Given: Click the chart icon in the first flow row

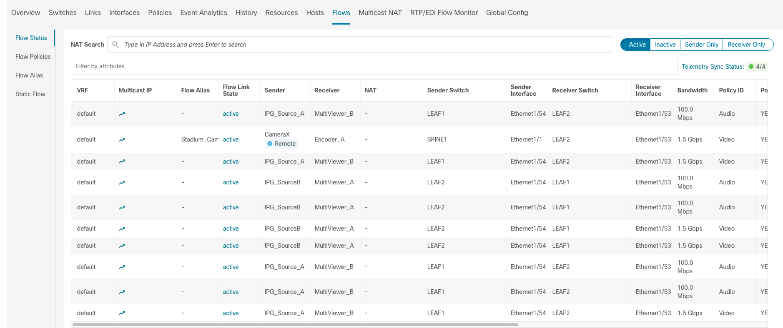Looking at the screenshot, I should [x=122, y=114].
